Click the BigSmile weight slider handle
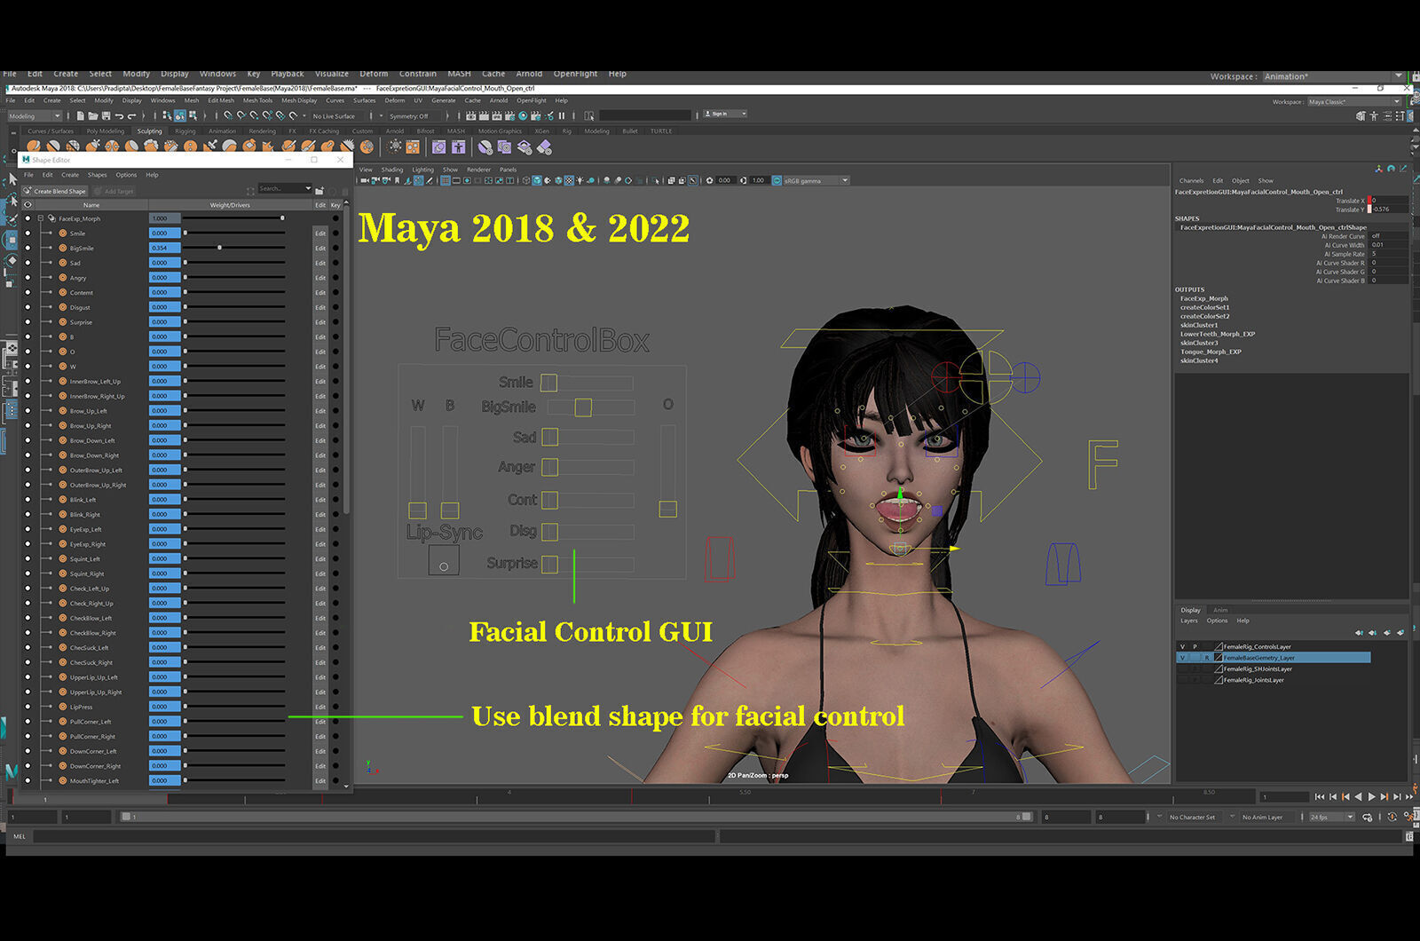This screenshot has height=941, width=1420. point(219,248)
